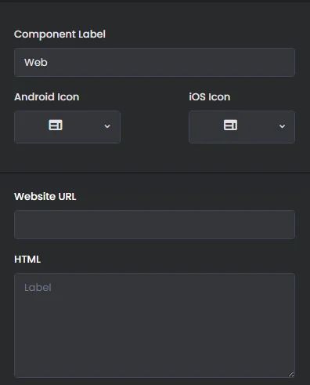Open the Android Icon selector box
The width and height of the screenshot is (310, 385).
[x=67, y=127]
